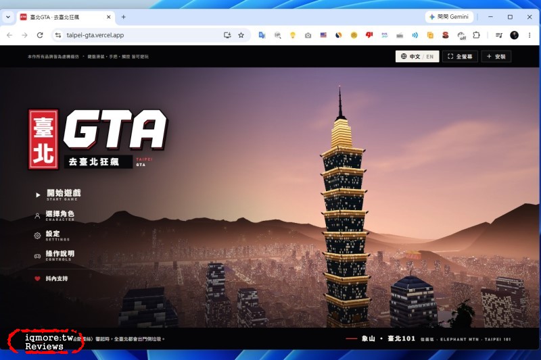Go forward to the next page

click(24, 35)
